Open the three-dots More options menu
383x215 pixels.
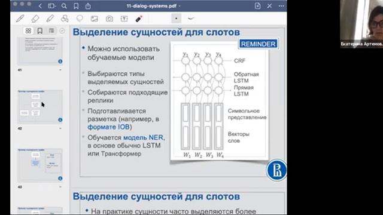281,6
